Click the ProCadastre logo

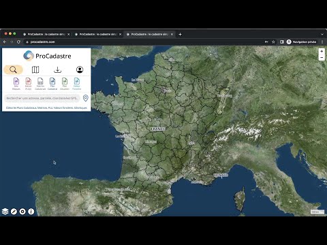(47, 56)
